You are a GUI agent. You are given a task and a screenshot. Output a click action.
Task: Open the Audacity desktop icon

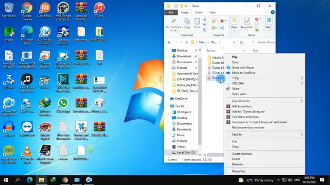(x=9, y=129)
